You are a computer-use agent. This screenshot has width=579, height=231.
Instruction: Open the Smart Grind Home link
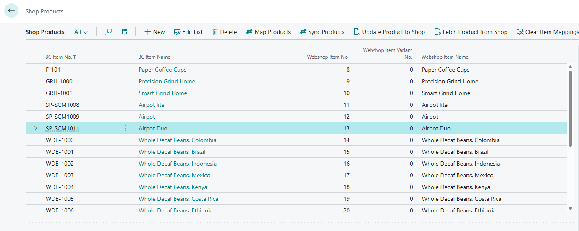[163, 93]
